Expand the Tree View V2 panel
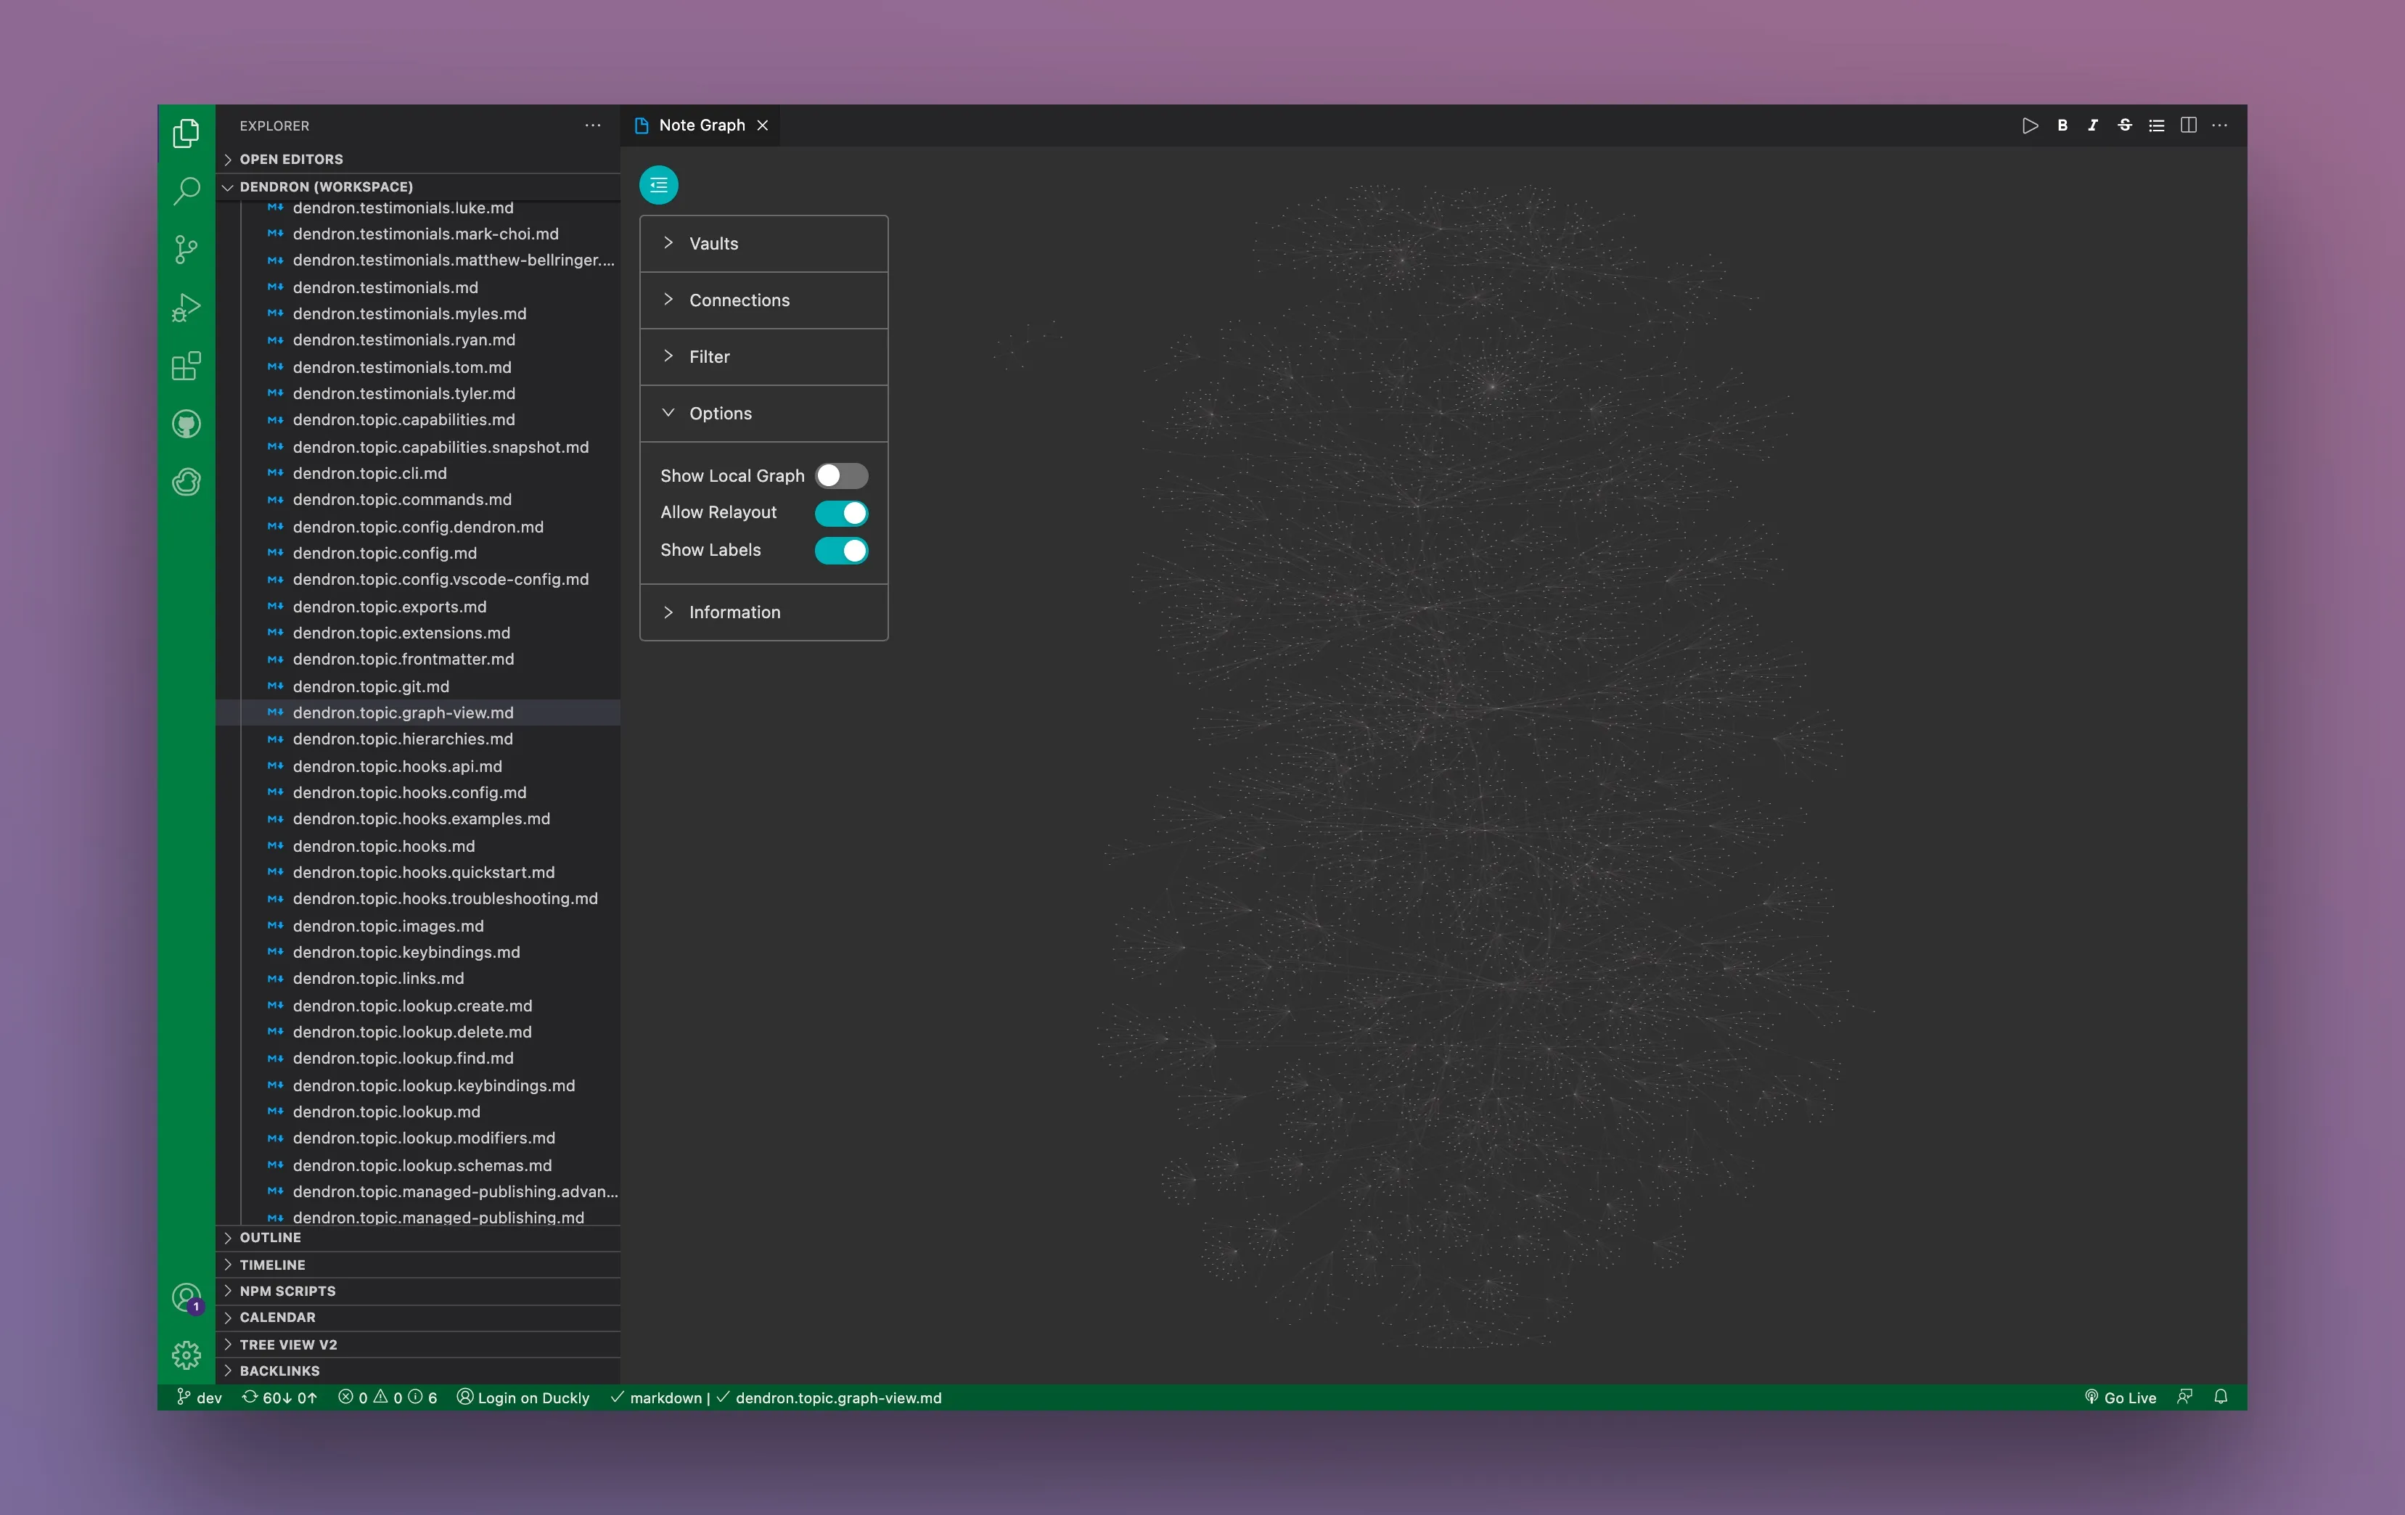 417,1344
